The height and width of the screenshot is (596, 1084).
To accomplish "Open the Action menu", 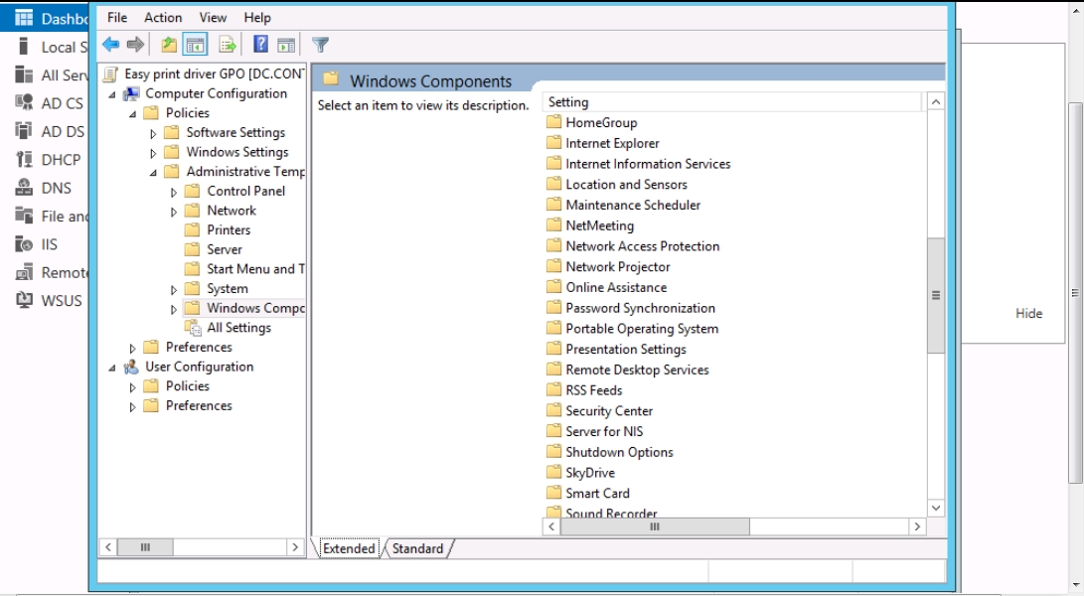I will point(163,17).
